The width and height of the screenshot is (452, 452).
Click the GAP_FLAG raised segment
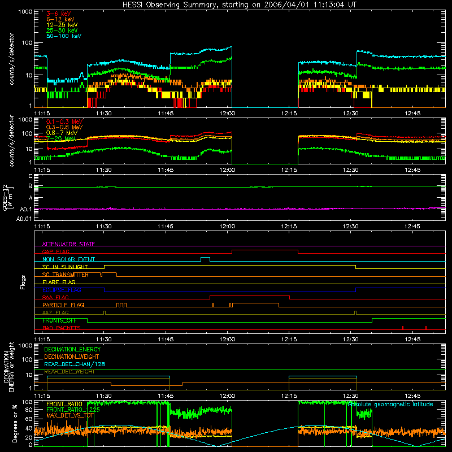265,250
